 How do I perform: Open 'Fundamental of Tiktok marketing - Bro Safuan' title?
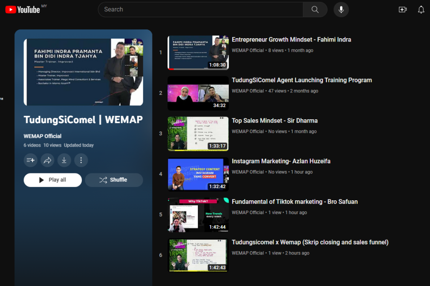tap(294, 202)
